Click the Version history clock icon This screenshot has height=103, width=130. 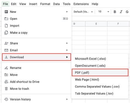[x=6, y=99]
